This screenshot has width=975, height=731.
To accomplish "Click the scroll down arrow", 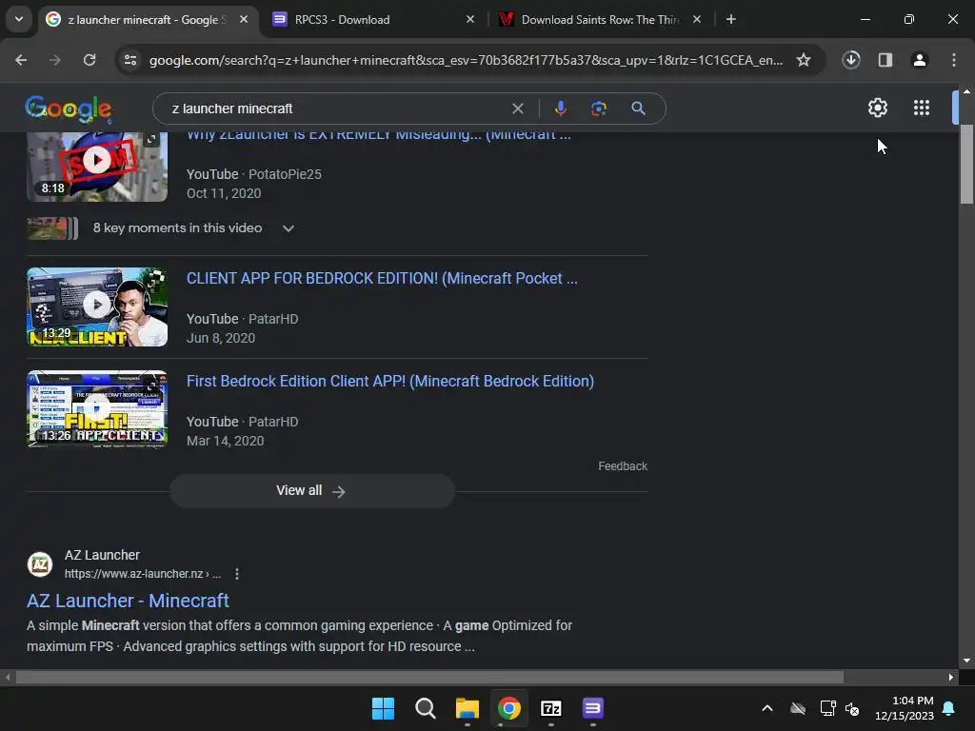I will pos(966,661).
